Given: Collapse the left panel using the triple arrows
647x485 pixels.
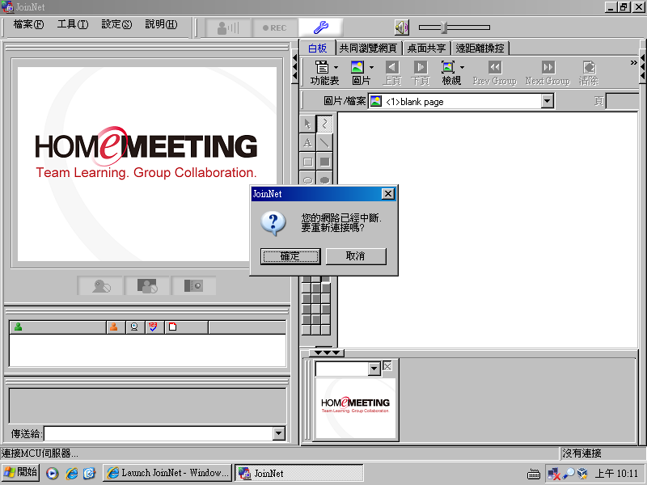Looking at the screenshot, I should 294,67.
